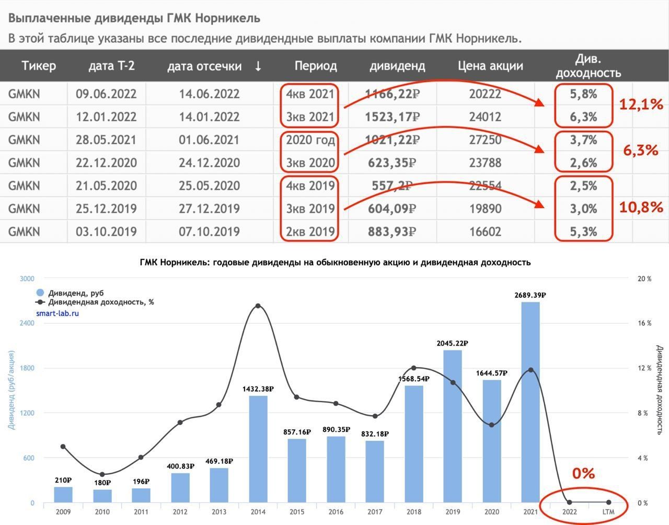Click the 2020 год period cell
Screen dimensions: 669x525
pos(310,140)
